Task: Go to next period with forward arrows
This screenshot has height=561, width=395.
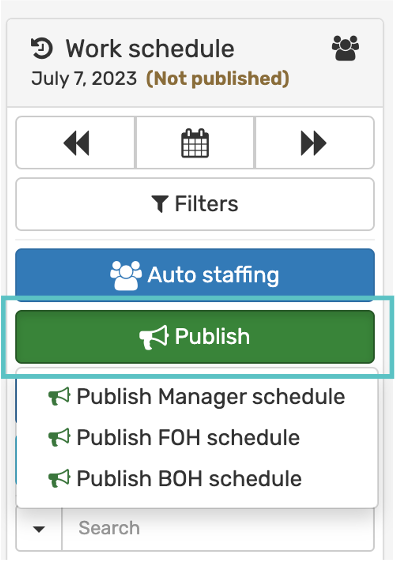Action: [314, 143]
